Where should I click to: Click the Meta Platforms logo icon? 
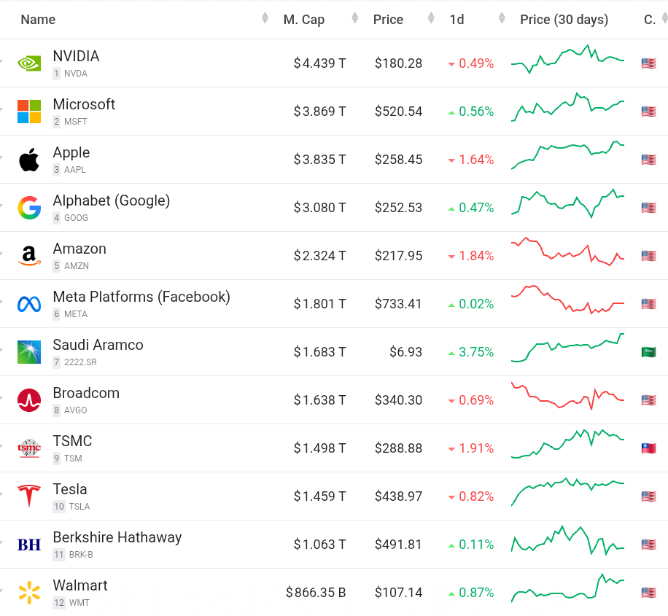pyautogui.click(x=29, y=304)
